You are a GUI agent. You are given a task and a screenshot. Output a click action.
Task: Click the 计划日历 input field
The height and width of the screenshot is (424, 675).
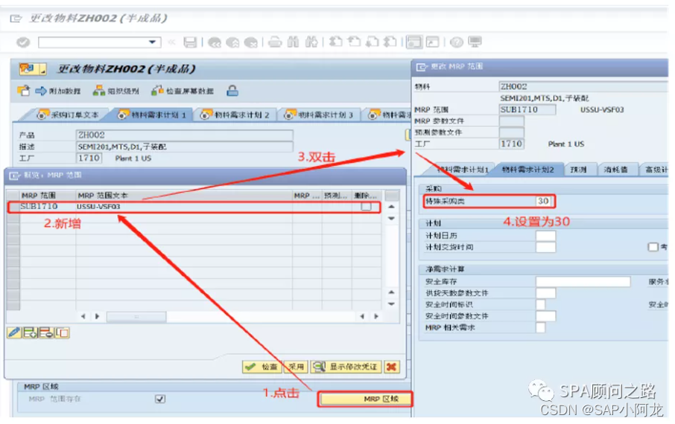point(545,236)
